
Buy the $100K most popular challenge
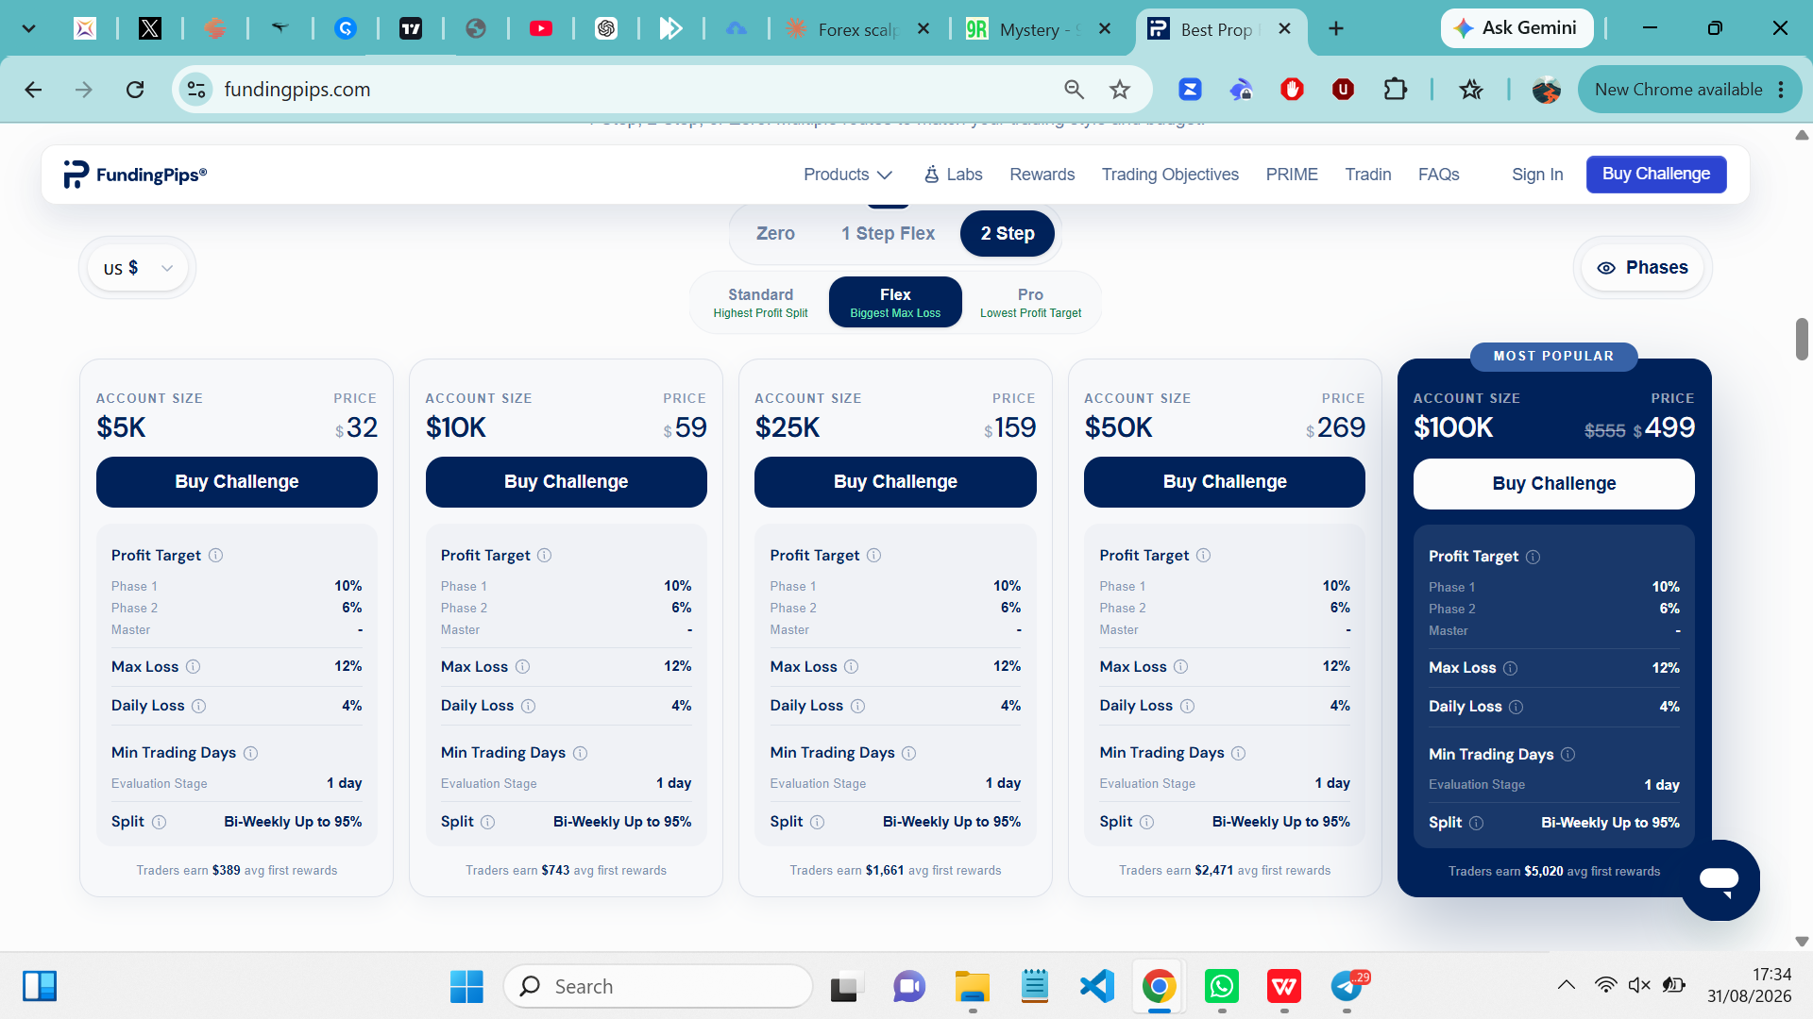pyautogui.click(x=1553, y=484)
